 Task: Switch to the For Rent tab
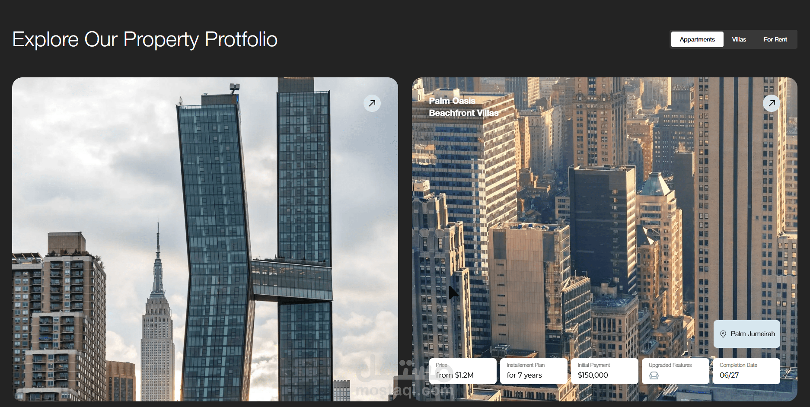[775, 39]
